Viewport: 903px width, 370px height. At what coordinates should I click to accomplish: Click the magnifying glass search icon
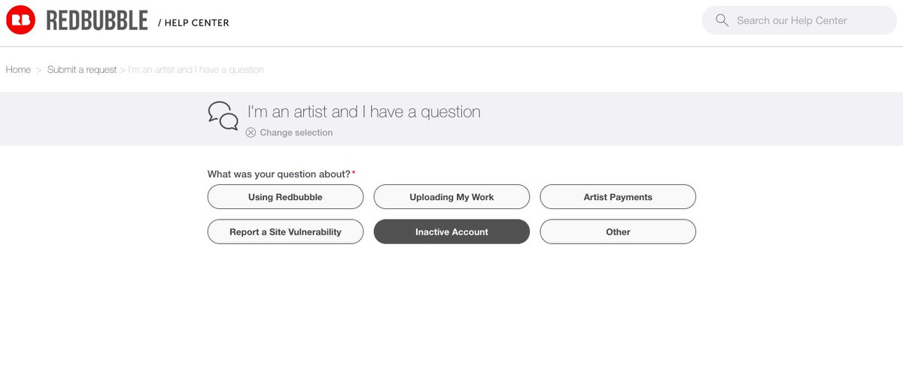coord(722,20)
